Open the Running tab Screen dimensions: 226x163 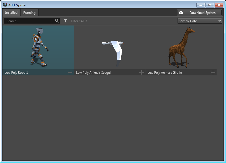pyautogui.click(x=29, y=13)
